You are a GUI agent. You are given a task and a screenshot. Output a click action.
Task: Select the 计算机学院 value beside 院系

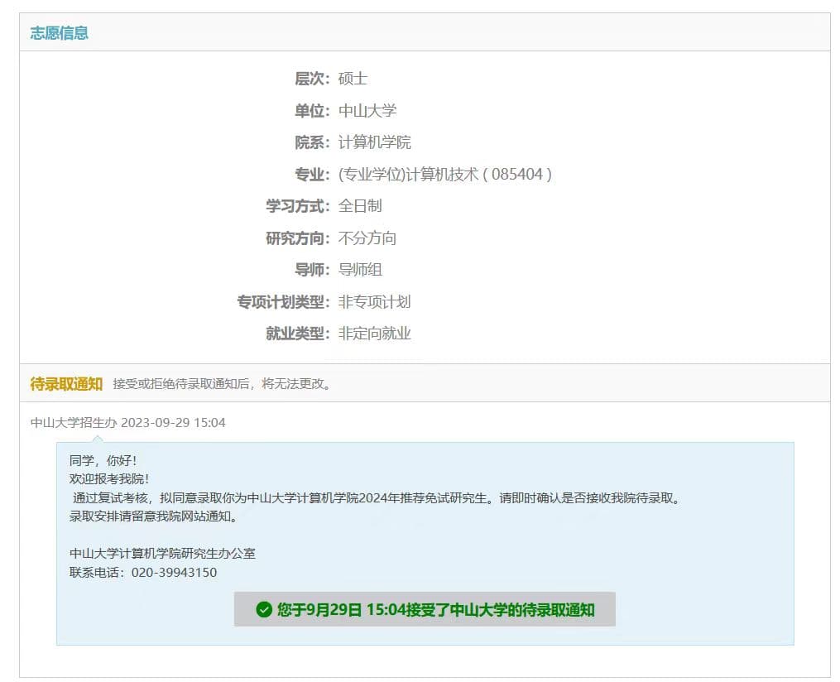click(x=374, y=142)
